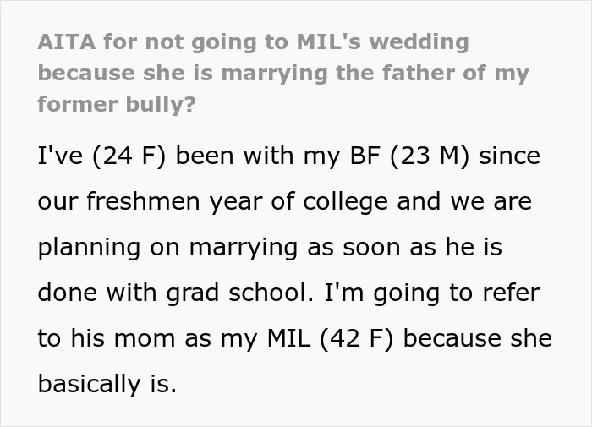Select "MIL's wedding" in the gray title
Image resolution: width=592 pixels, height=427 pixels.
(x=382, y=42)
